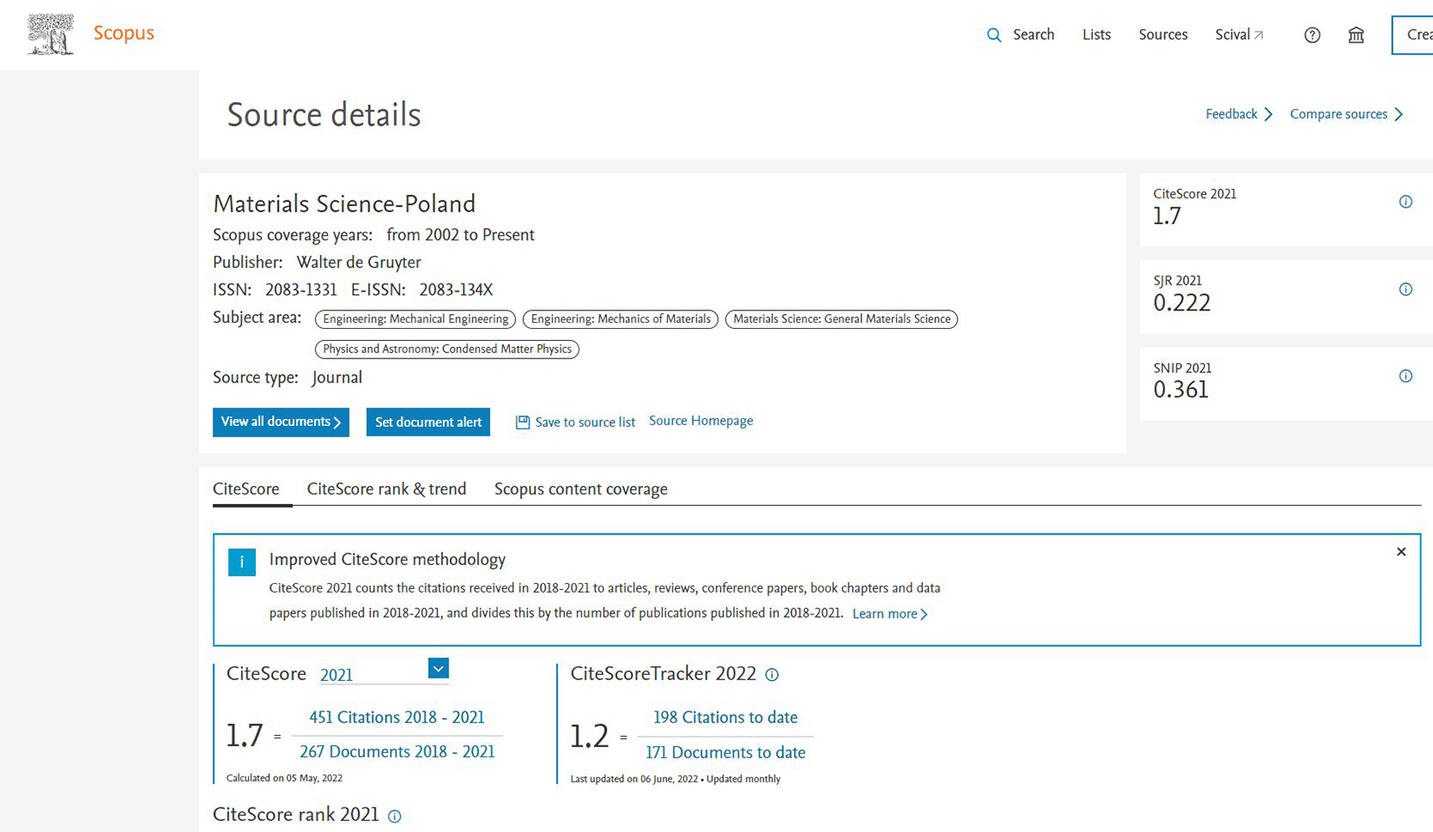This screenshot has width=1433, height=832.
Task: Open the help question mark icon
Action: tap(1312, 35)
